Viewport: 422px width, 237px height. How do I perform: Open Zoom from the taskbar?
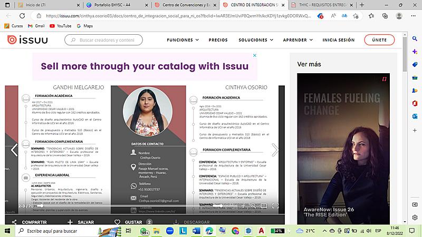tap(170, 231)
